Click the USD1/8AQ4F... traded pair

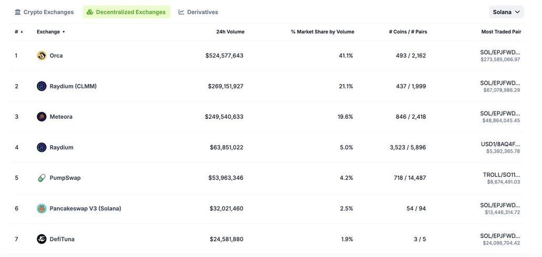(x=501, y=144)
